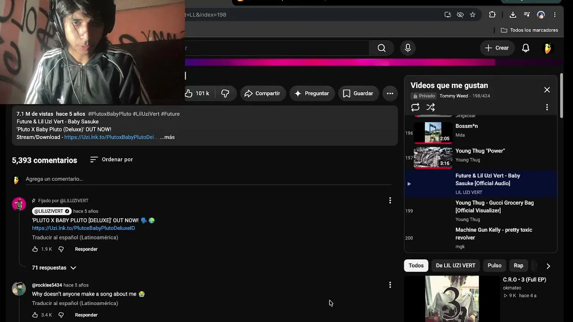This screenshot has height=322, width=573.
Task: Open the Chrome three-dot menu
Action: [555, 15]
